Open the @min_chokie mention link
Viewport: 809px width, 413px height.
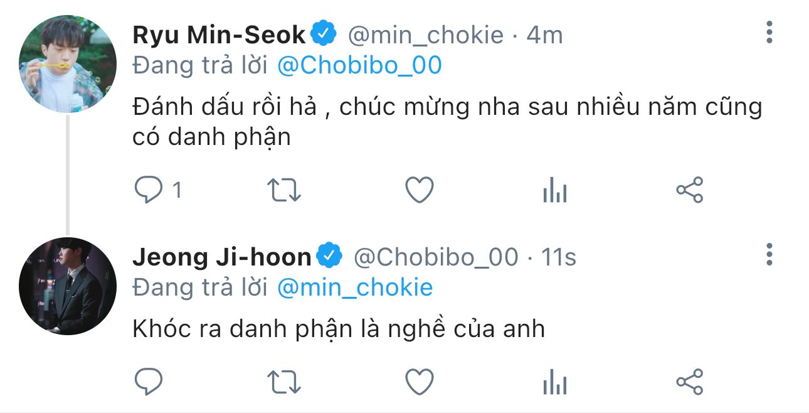click(355, 287)
